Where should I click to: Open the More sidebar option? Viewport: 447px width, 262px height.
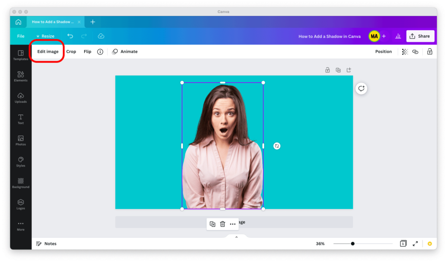21,226
